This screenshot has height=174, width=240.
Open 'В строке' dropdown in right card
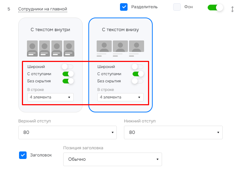[120, 97]
